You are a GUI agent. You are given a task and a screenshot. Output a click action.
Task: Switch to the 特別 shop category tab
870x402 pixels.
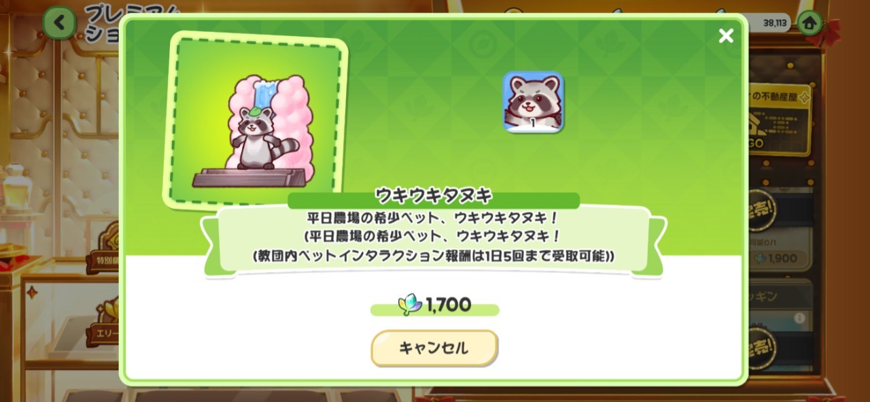tap(105, 261)
